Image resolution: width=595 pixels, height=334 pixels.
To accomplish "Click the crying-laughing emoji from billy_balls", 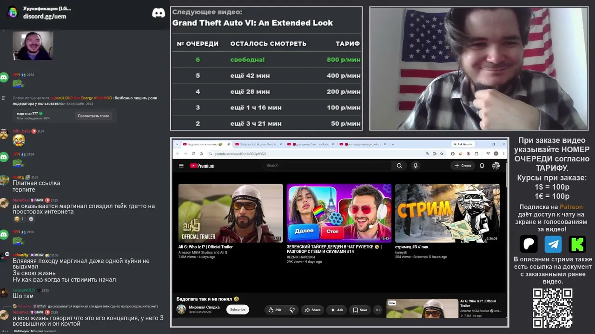I will click(19, 140).
